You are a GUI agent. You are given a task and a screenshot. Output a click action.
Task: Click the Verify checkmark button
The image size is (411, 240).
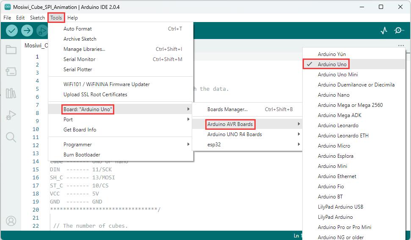(11, 31)
